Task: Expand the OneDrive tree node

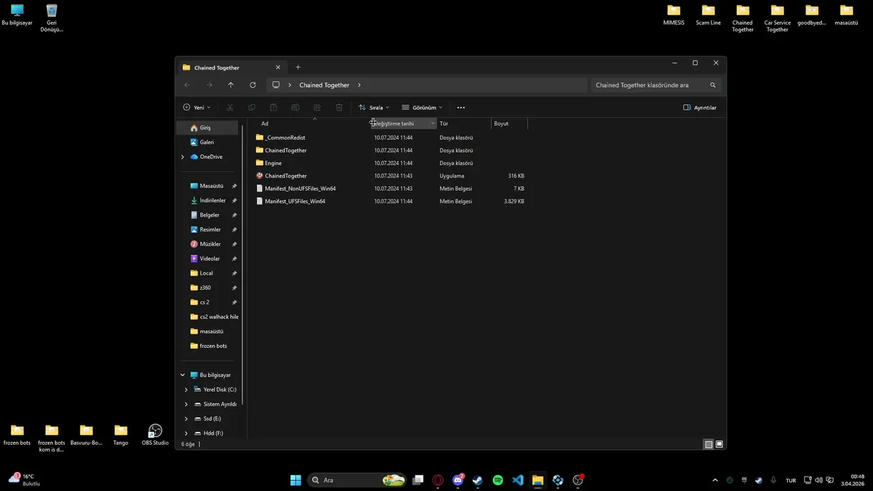Action: pyautogui.click(x=182, y=157)
